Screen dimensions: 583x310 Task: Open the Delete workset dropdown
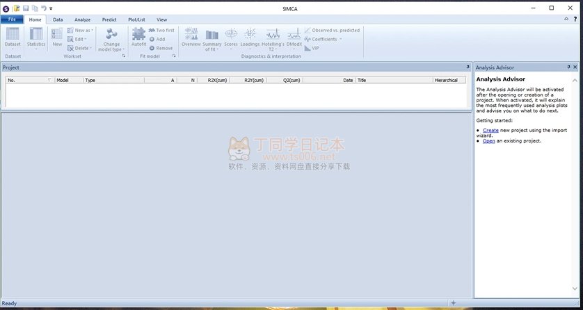coord(79,48)
